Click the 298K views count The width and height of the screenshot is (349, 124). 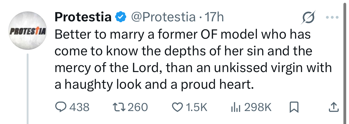pos(258,107)
